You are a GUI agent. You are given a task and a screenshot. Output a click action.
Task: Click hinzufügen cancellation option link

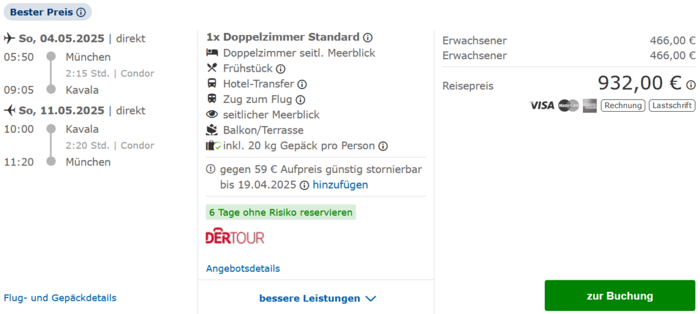pyautogui.click(x=340, y=185)
